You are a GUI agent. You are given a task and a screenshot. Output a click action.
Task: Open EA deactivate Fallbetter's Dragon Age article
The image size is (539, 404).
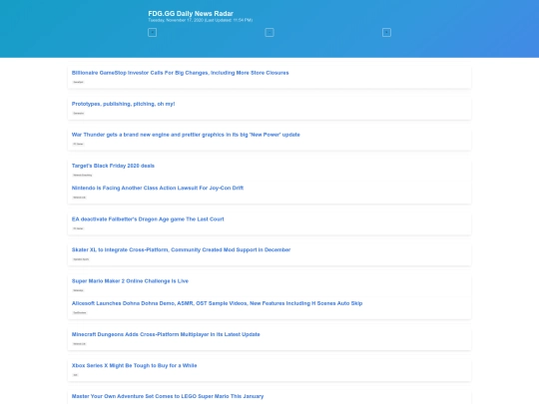pos(148,219)
